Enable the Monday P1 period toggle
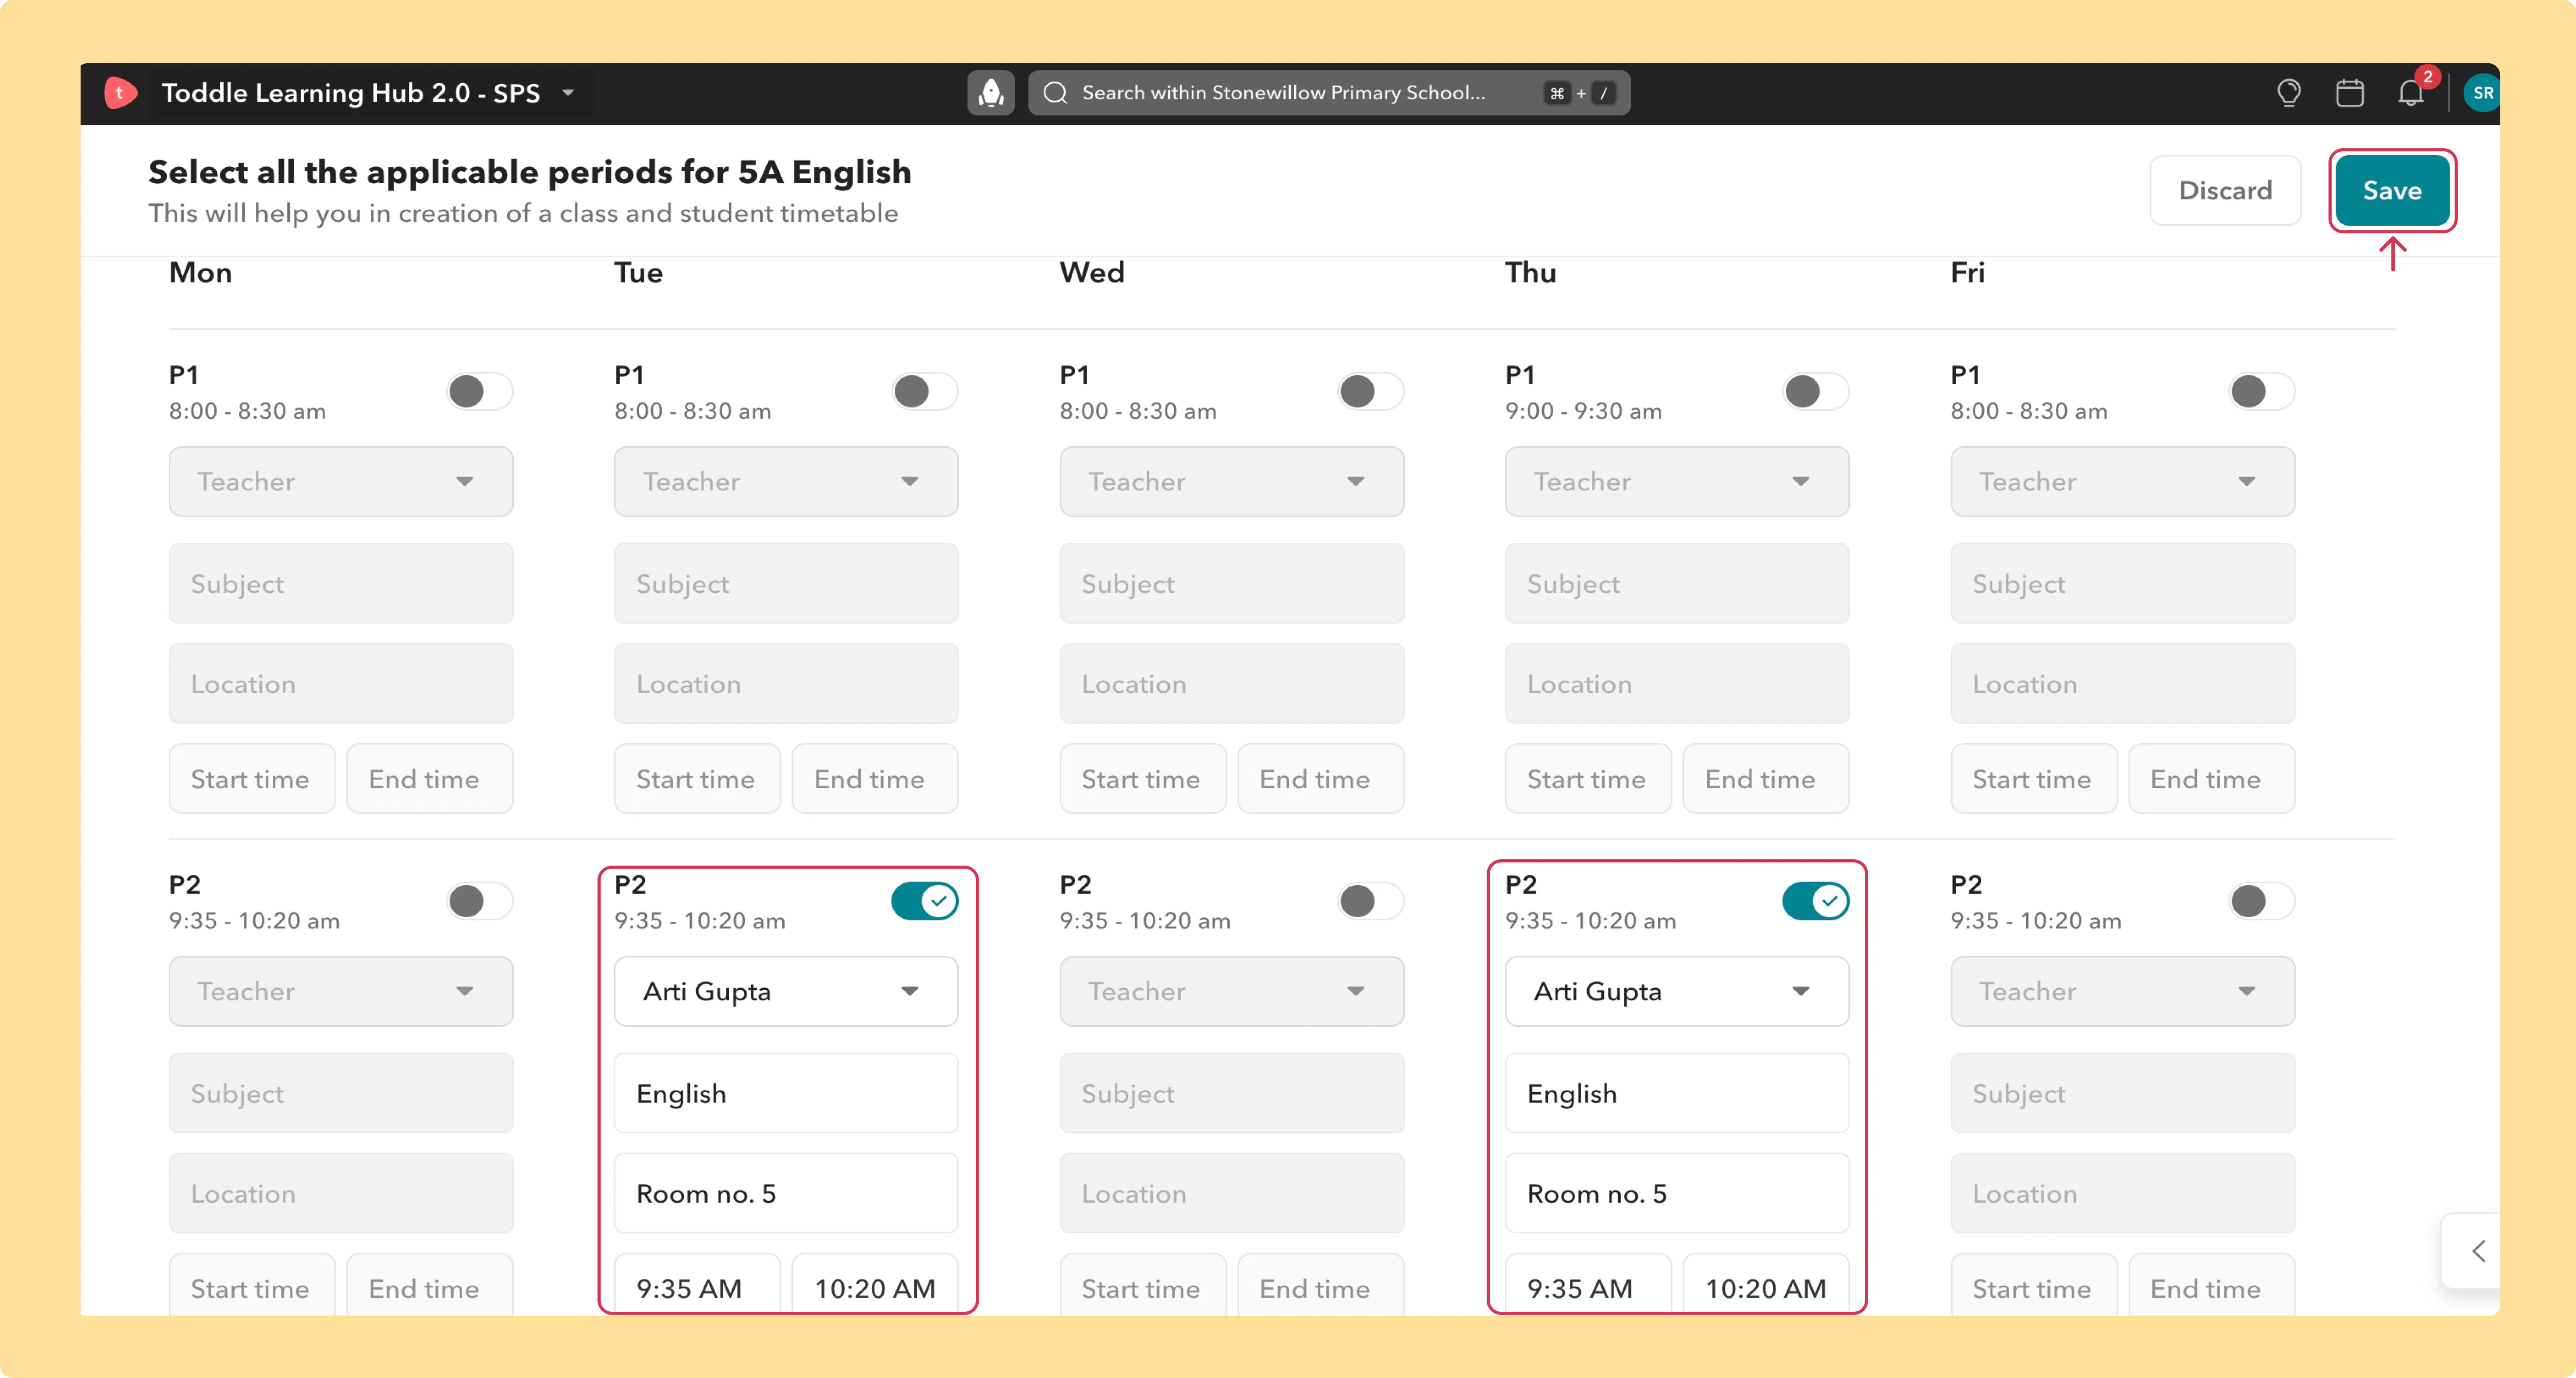The width and height of the screenshot is (2576, 1378). point(480,391)
